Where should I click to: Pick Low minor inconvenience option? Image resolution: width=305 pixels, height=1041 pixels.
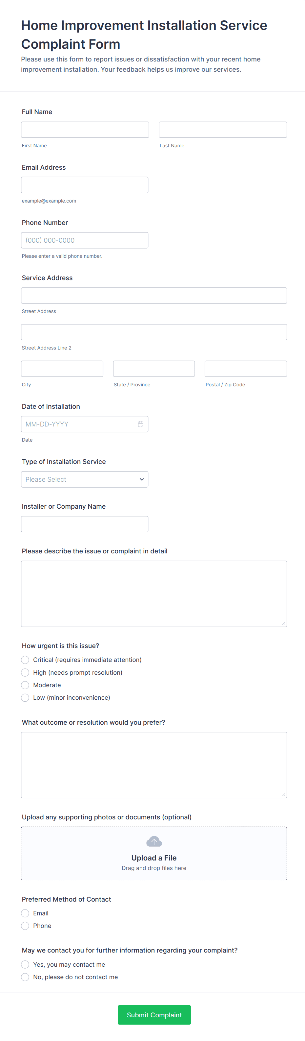pos(25,697)
